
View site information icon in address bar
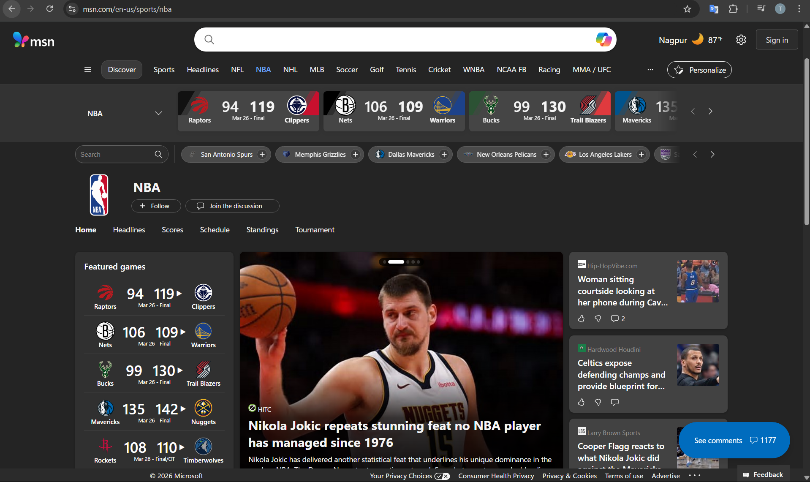[x=72, y=9]
